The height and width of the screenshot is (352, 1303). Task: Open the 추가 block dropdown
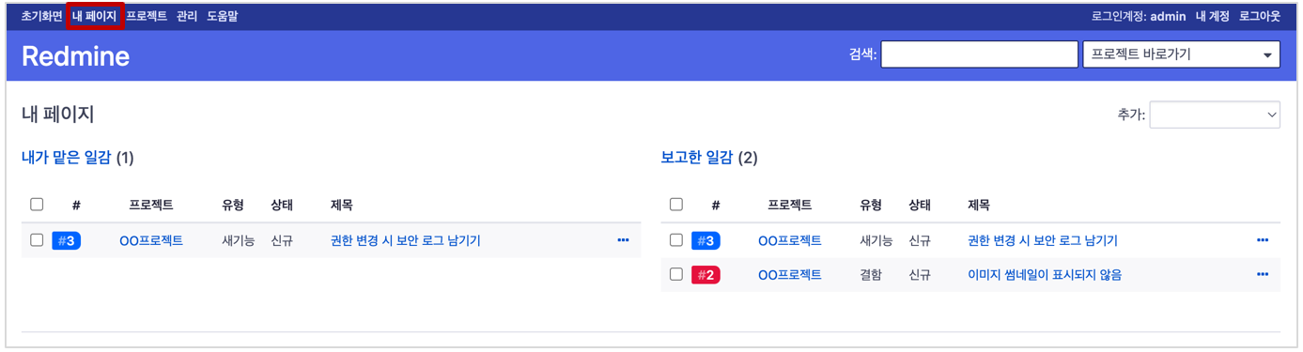[x=1215, y=115]
